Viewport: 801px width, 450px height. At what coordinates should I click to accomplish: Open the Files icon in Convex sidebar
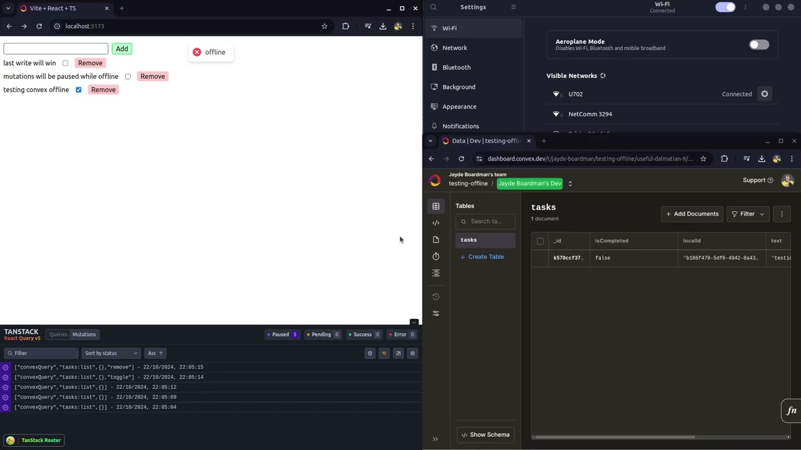pos(436,240)
